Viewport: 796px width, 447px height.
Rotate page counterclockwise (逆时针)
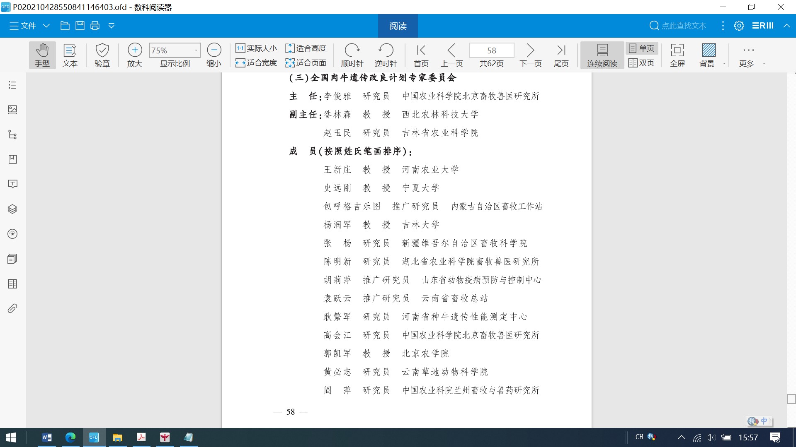click(386, 55)
